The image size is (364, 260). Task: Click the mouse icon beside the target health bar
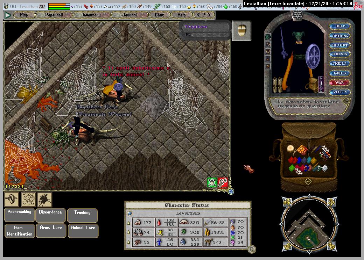click(x=241, y=31)
